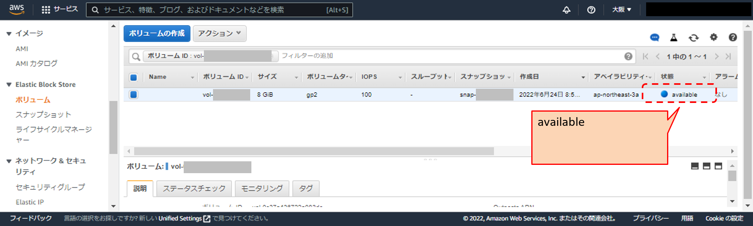Open the アクション dropdown menu
Screen dimensions: 753x226
(219, 34)
